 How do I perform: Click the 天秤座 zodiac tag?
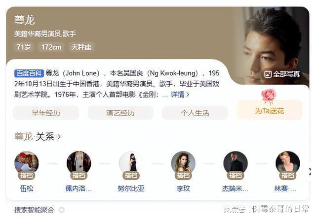pos(81,47)
